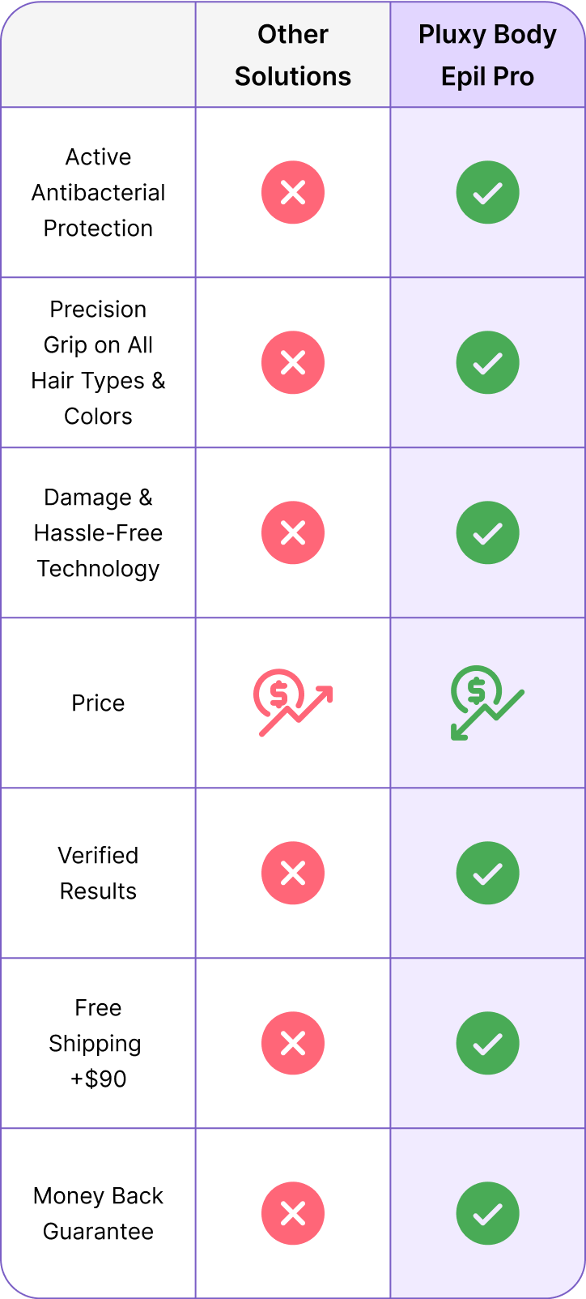The height and width of the screenshot is (1299, 586).
Task: Click the green checkmark for Active Antibacterial Protection
Action: 487,193
